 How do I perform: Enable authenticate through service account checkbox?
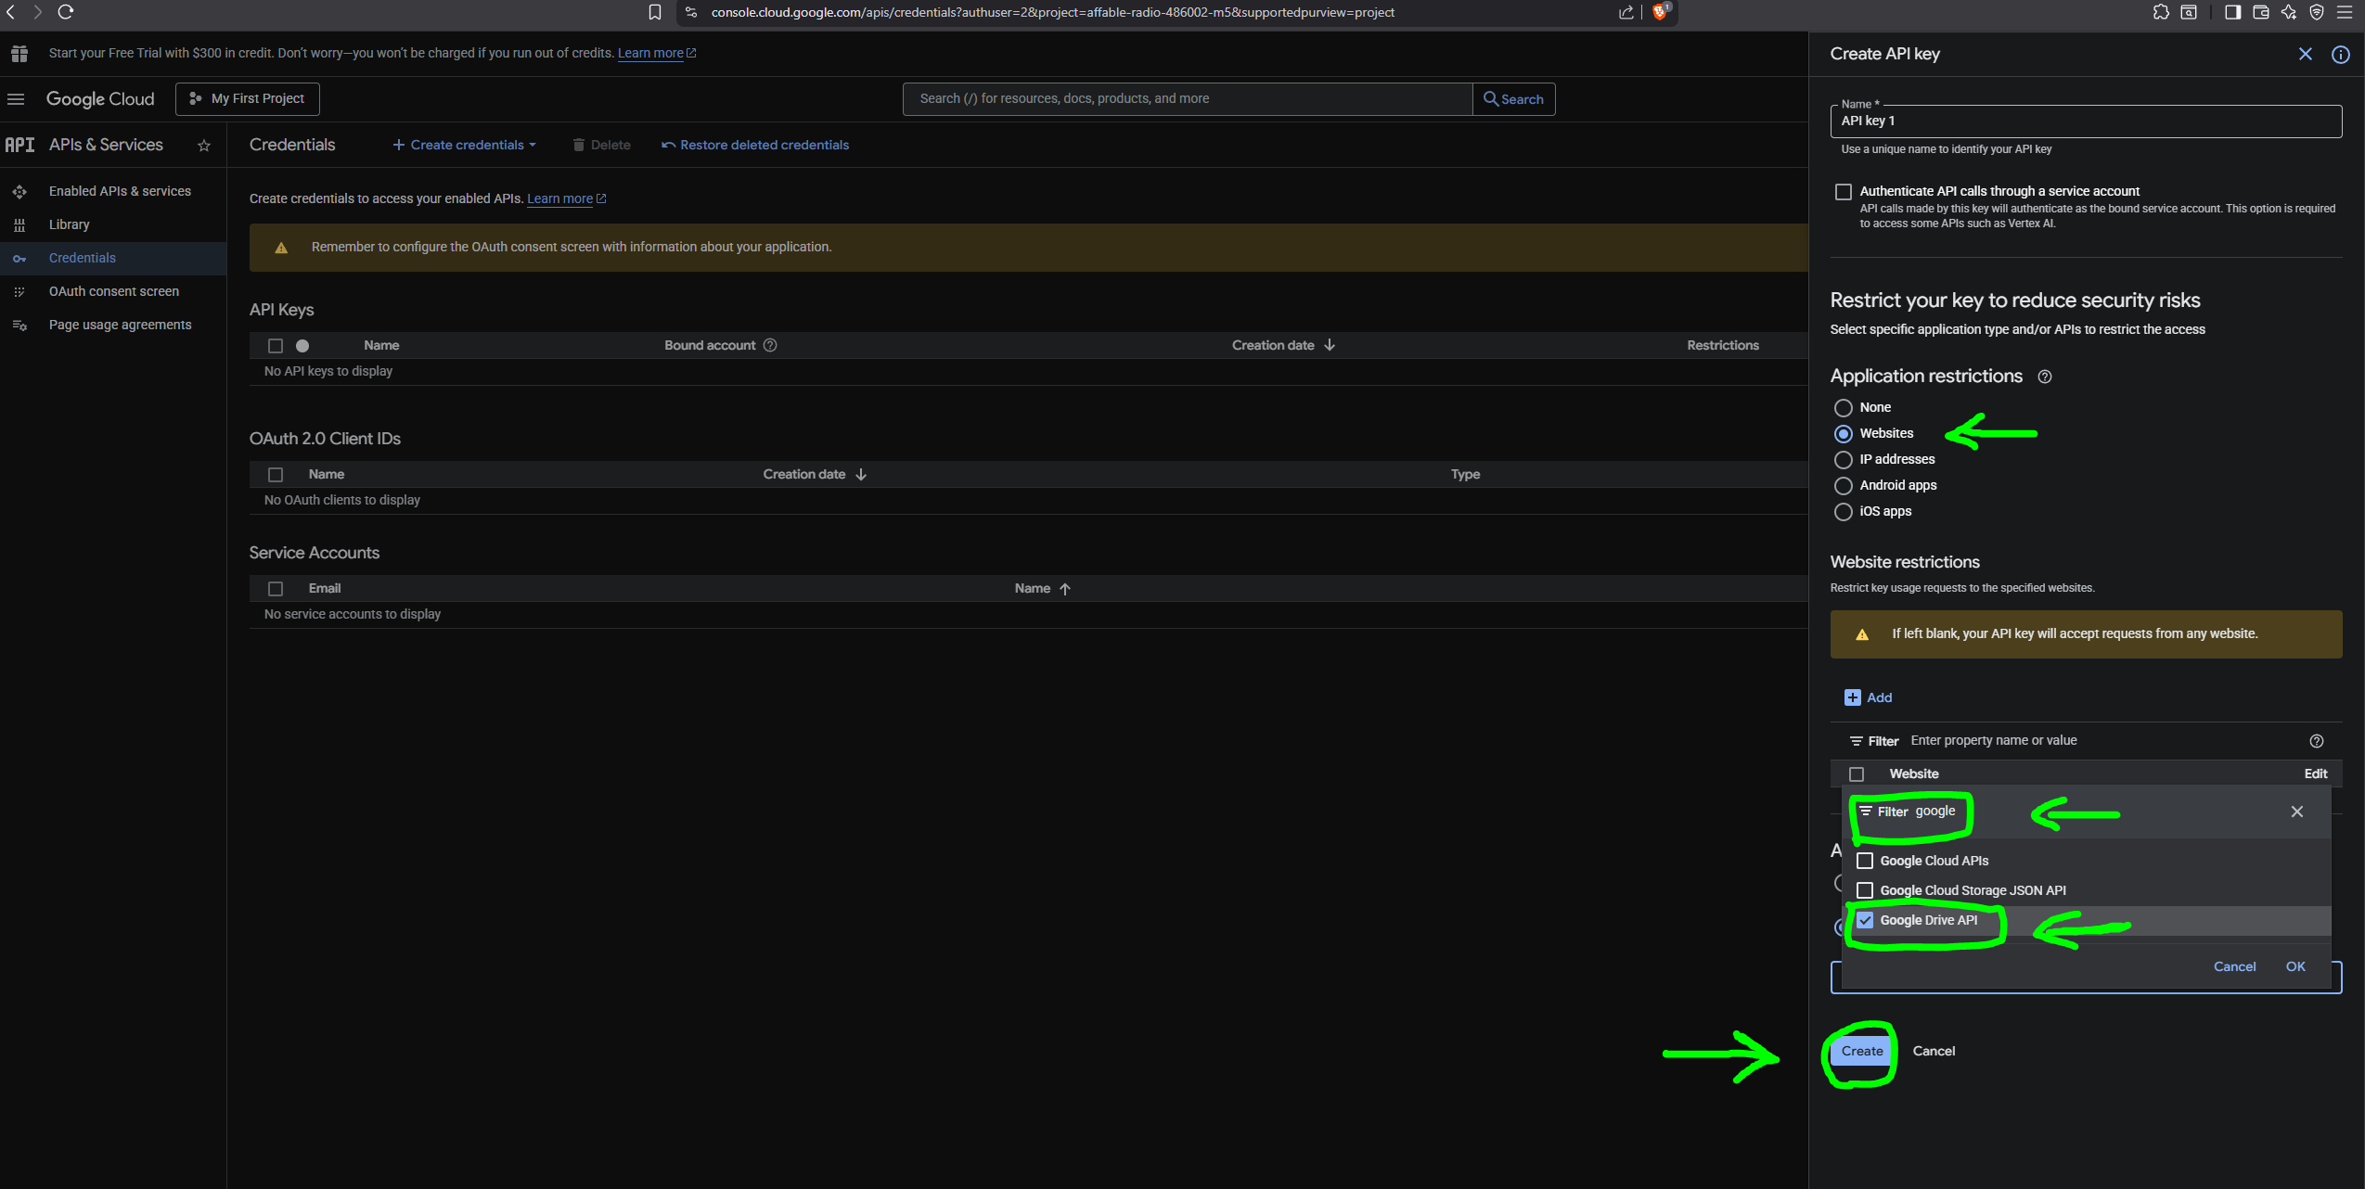[x=1844, y=192]
